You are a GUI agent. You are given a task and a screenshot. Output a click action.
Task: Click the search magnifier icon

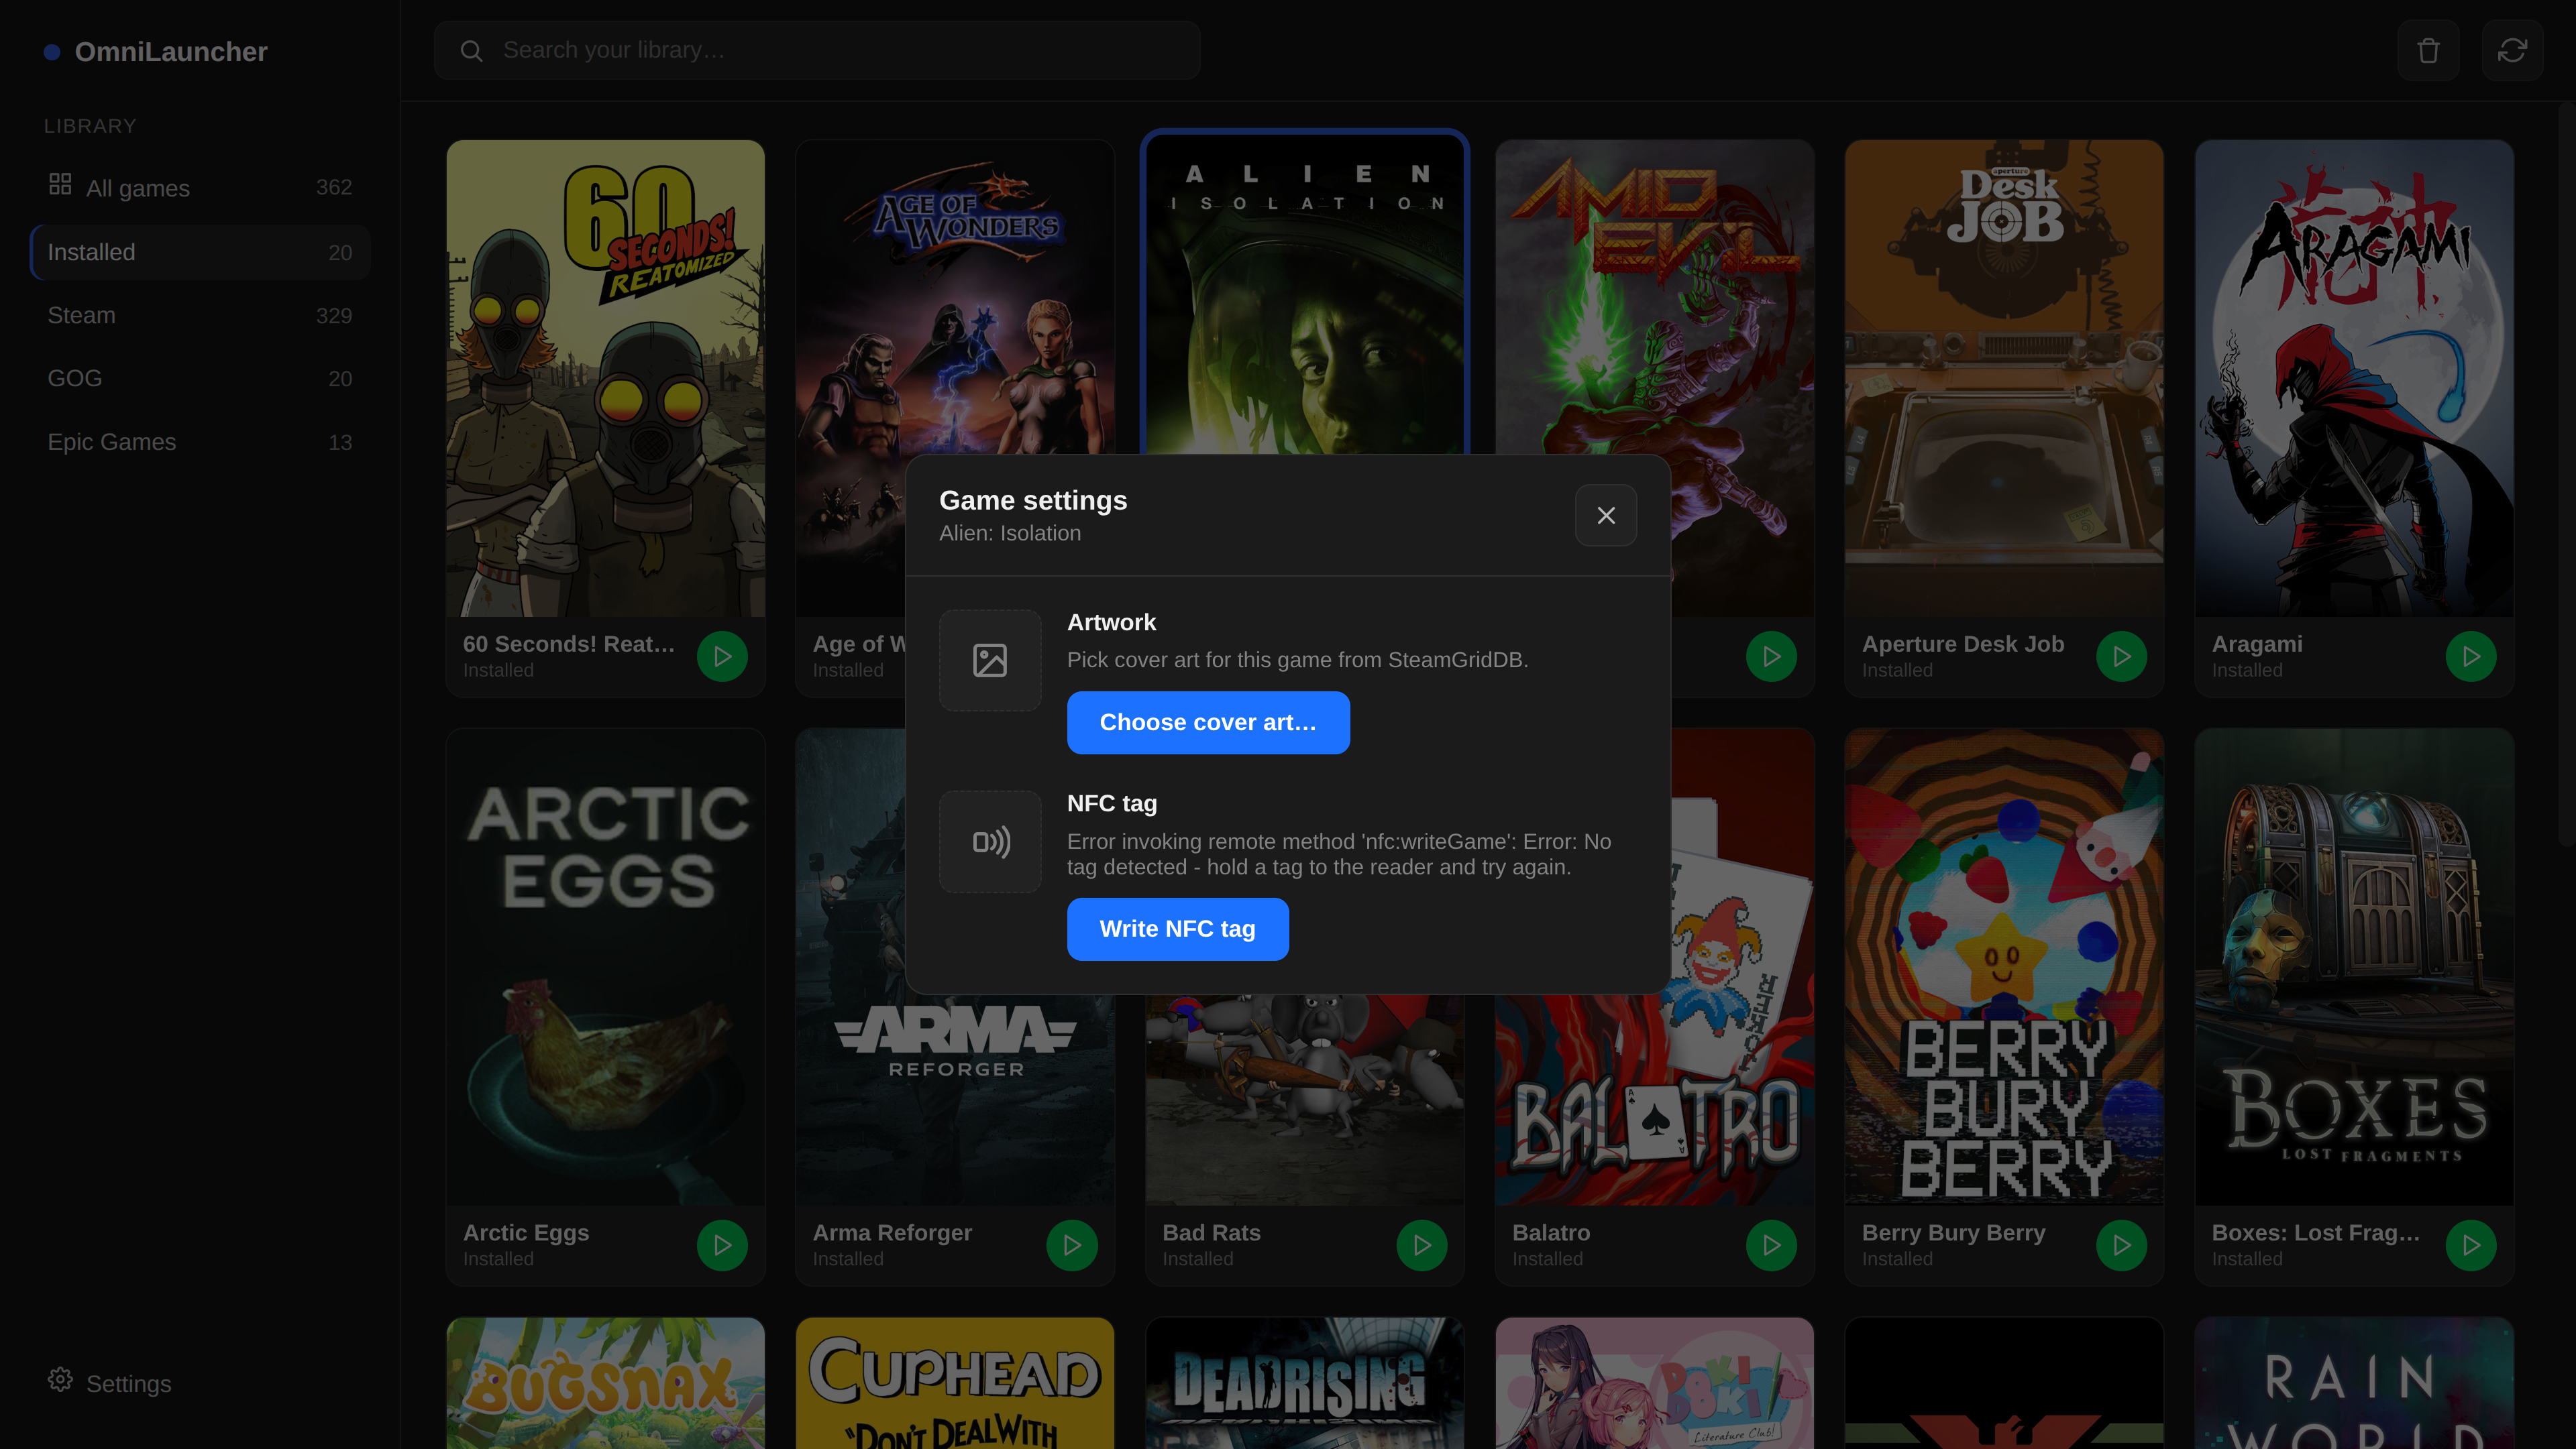pos(471,50)
